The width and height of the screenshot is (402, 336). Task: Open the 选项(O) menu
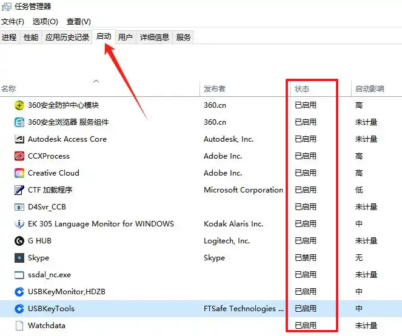tap(45, 22)
